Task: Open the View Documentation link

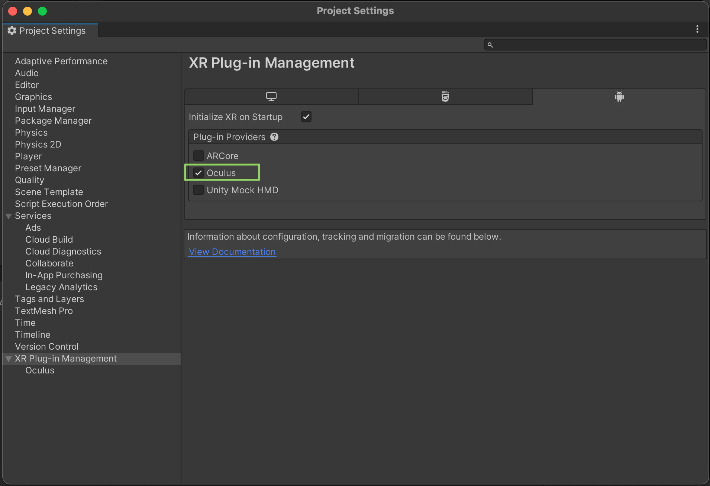Action: pos(232,252)
